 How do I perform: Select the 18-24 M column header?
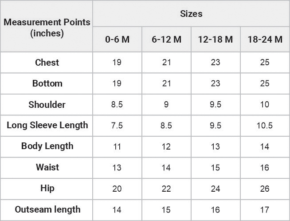coord(265,39)
